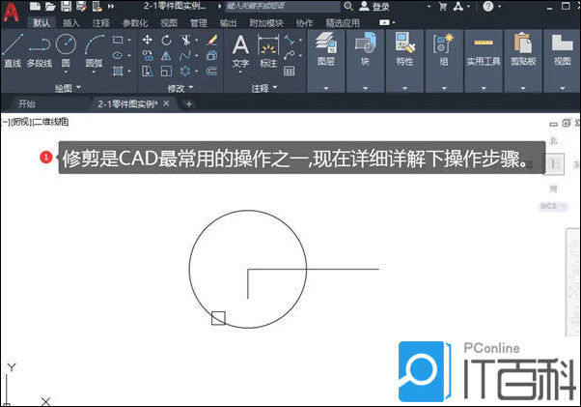Select the Copy tool icon
The image size is (581, 407).
148,56
